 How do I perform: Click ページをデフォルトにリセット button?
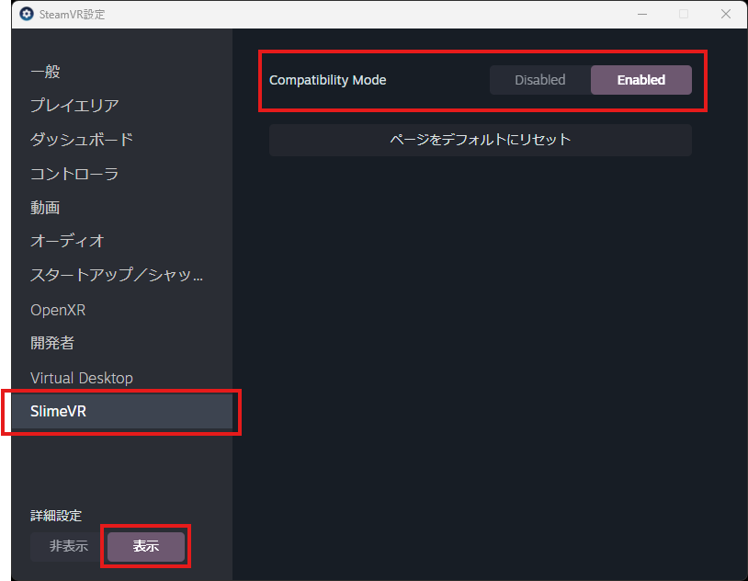click(481, 140)
